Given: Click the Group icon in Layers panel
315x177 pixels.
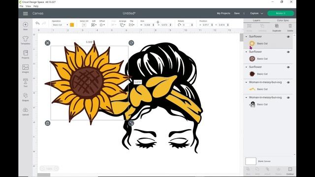Looking at the screenshot, I should [x=249, y=26].
